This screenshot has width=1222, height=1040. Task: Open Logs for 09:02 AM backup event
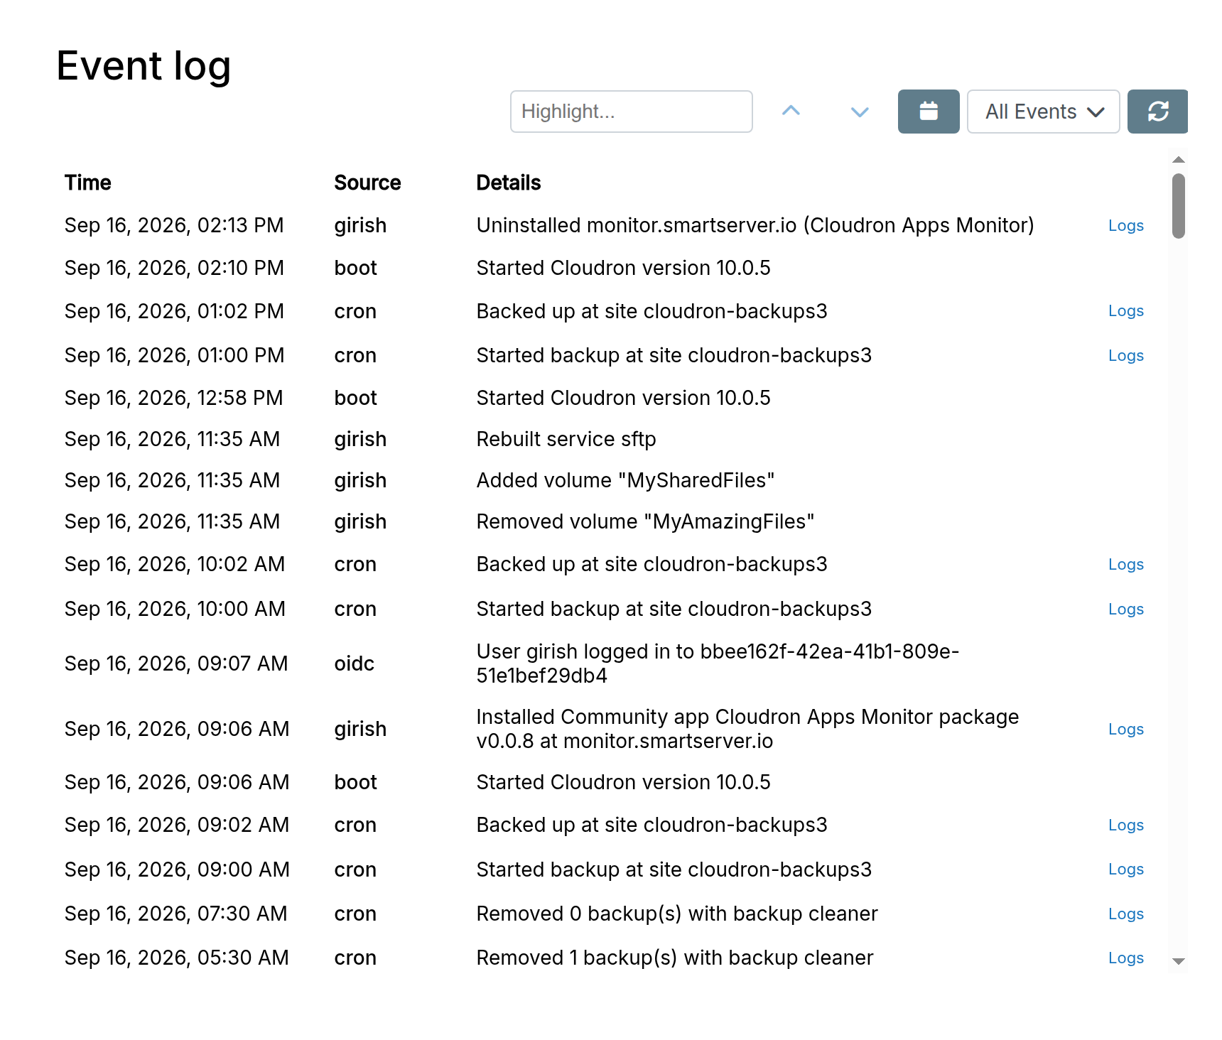pyautogui.click(x=1125, y=825)
